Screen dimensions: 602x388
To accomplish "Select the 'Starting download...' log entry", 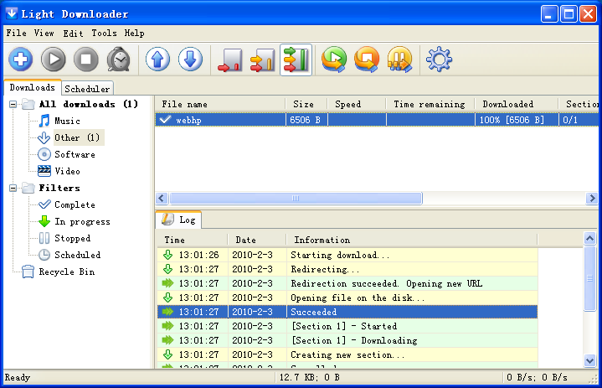I will point(347,255).
